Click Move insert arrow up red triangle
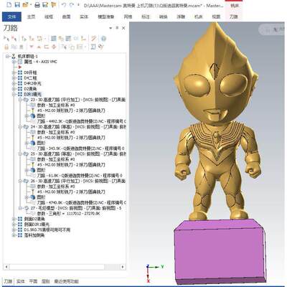This screenshot has width=287, height=287. 39,47
